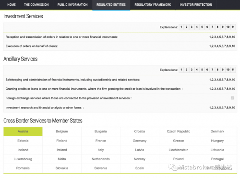This screenshot has width=240, height=178.
Task: Select Romania in member states grid
Action: coord(23,168)
